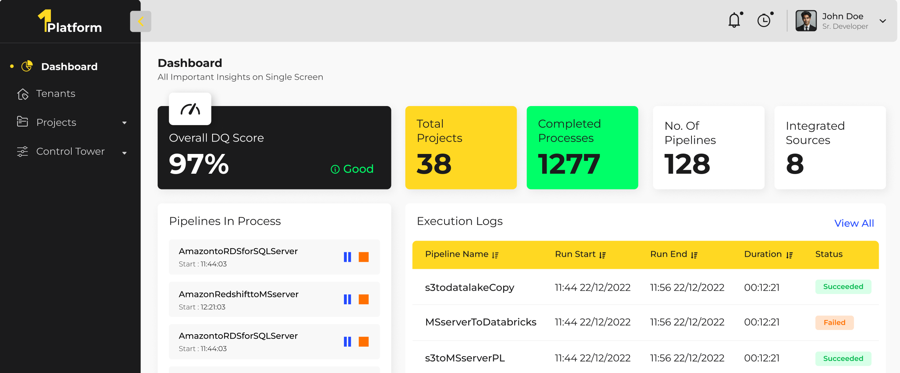The width and height of the screenshot is (900, 373).
Task: Click the Status column header
Action: [x=829, y=254]
